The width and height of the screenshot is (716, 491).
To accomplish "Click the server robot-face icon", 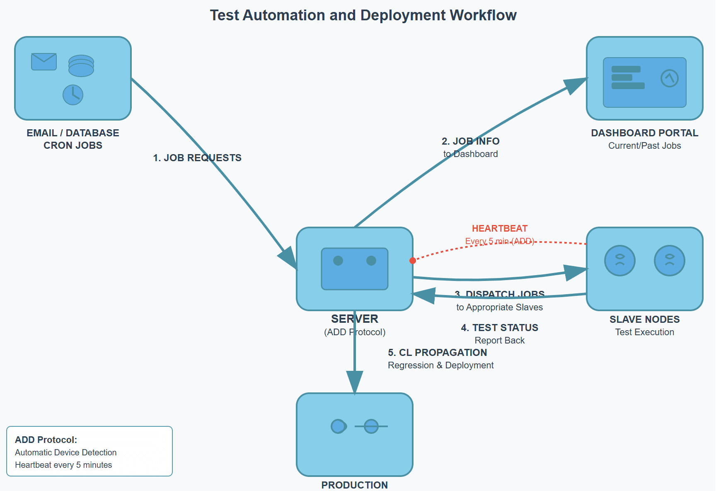I will click(355, 269).
